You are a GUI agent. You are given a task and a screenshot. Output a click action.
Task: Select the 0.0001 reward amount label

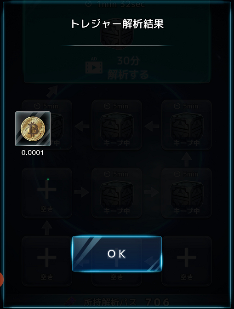(x=33, y=153)
